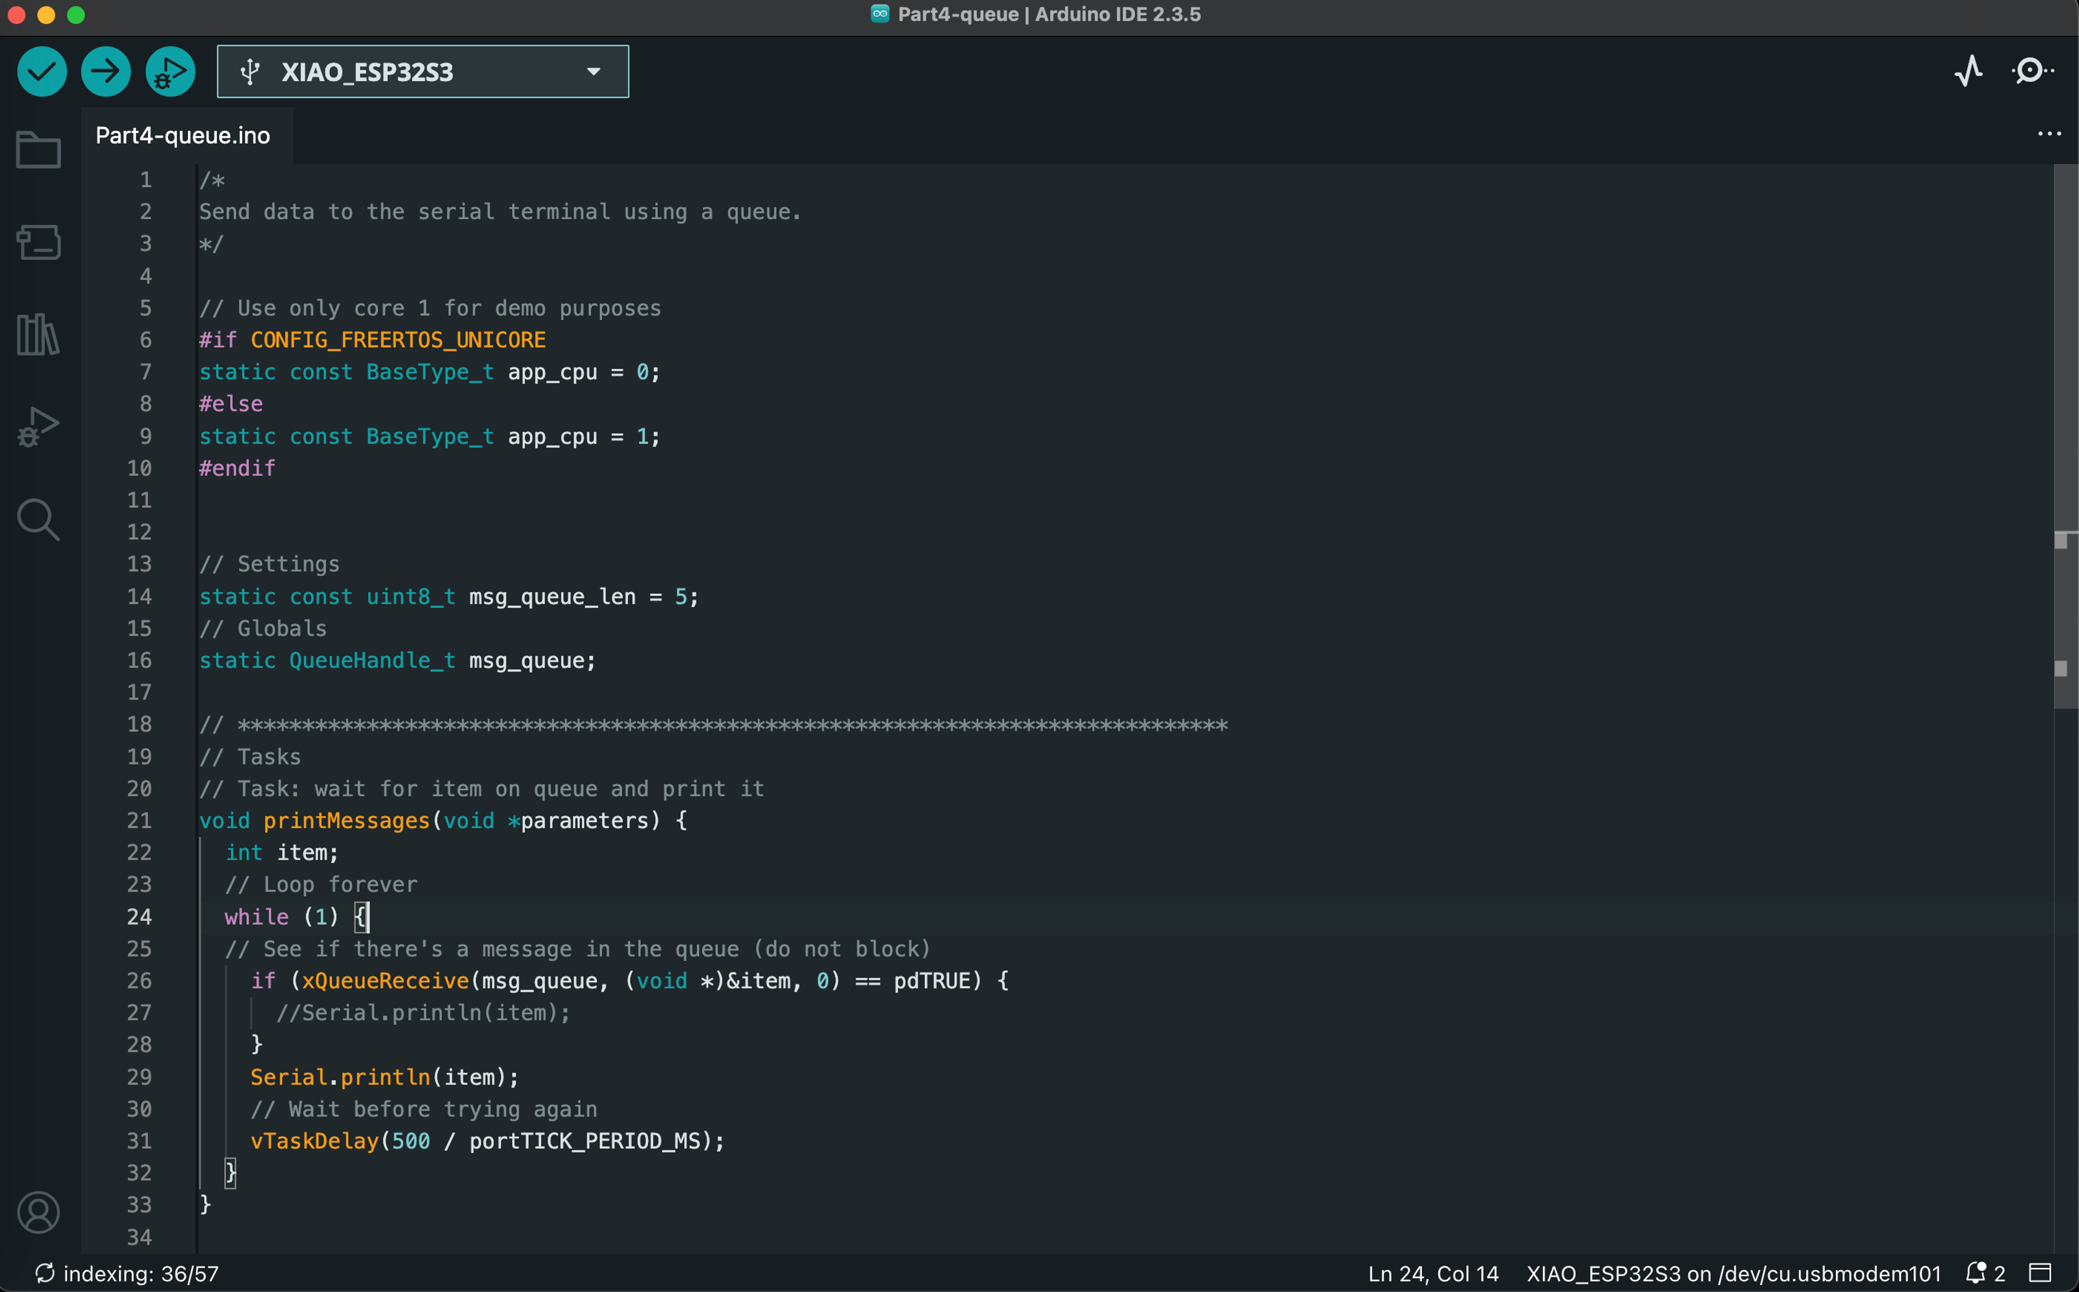Open the Serial Plotter
This screenshot has width=2079, height=1292.
1969,71
